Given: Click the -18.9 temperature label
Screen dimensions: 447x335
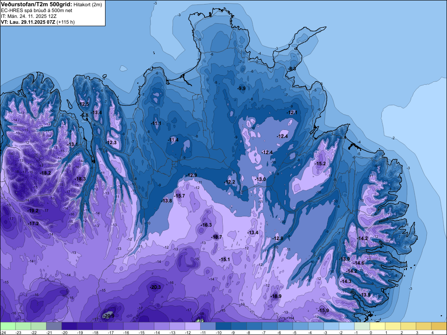Looking at the screenshot, I should tap(276, 296).
